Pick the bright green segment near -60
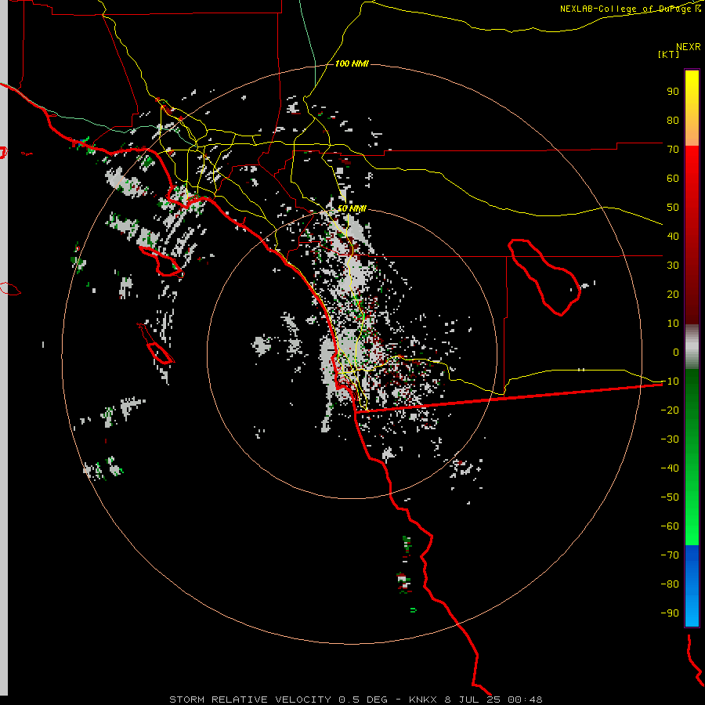 [692, 530]
